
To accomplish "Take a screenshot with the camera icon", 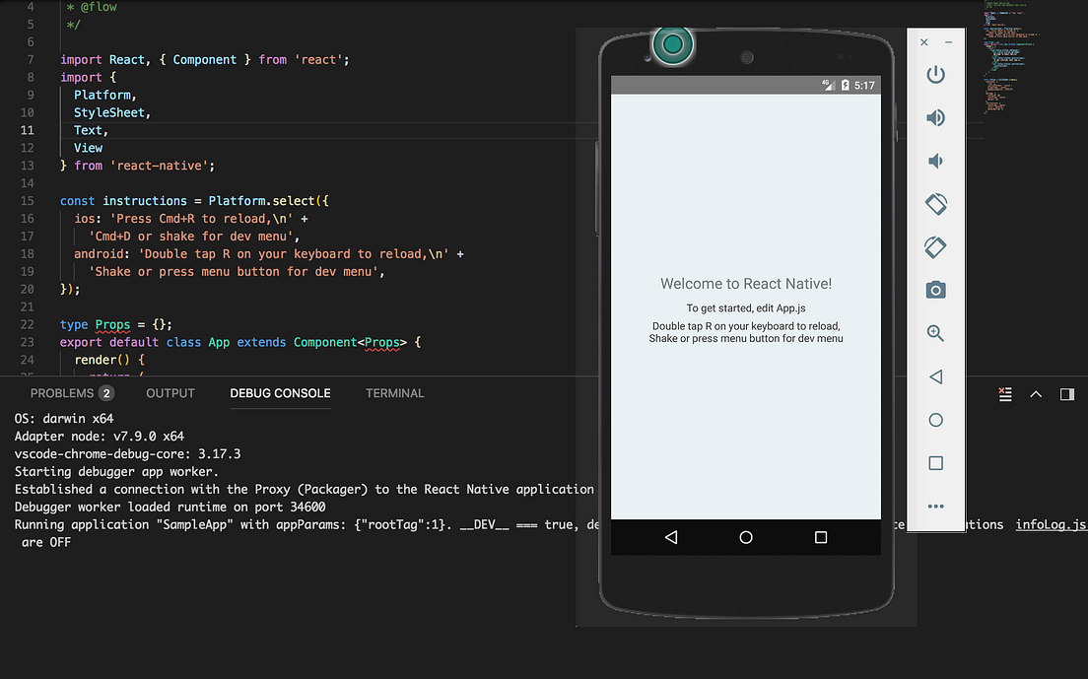I will (935, 290).
